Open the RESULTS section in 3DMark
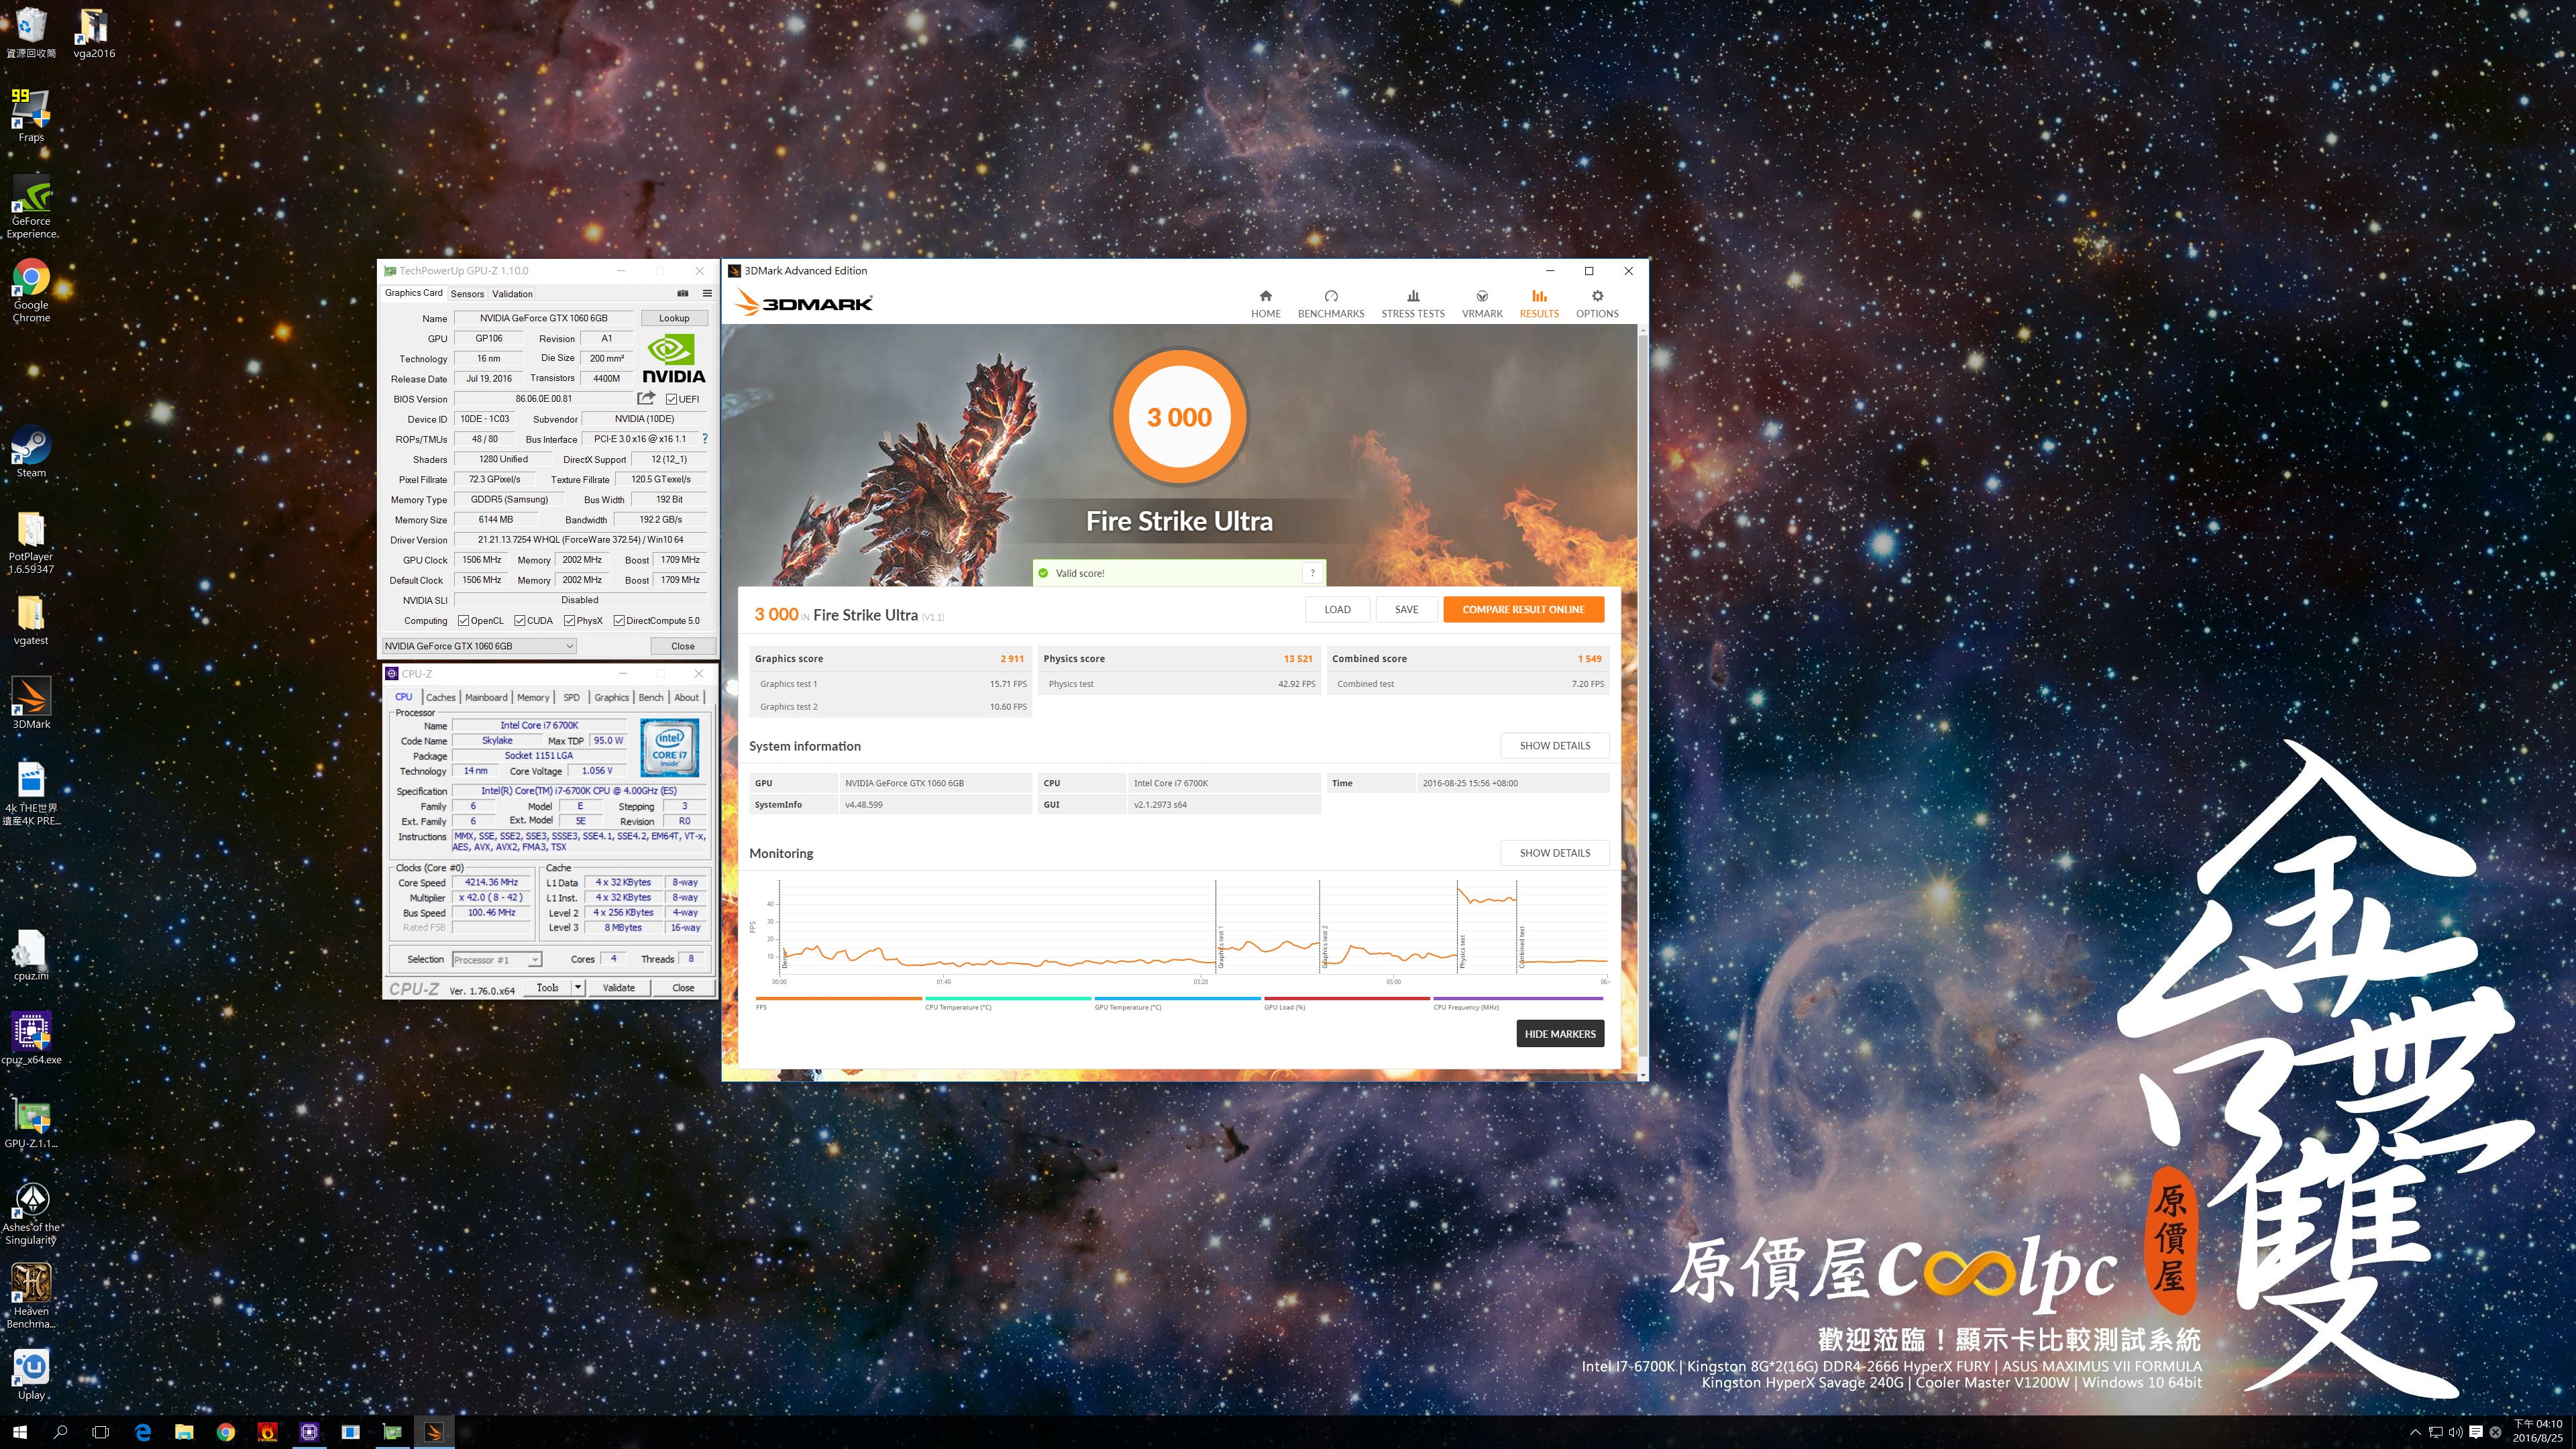The width and height of the screenshot is (2576, 1449). coord(1538,304)
